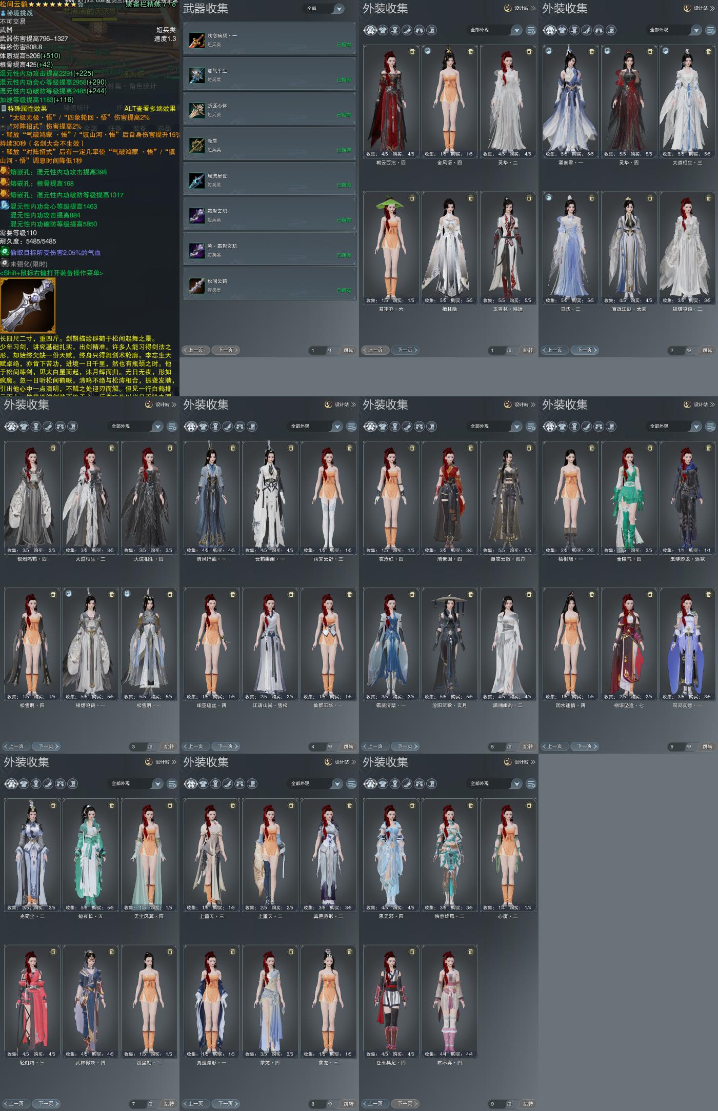Click the 松间云鹤 weapon image in tooltip
Image resolution: width=718 pixels, height=1111 pixels.
pyautogui.click(x=28, y=306)
